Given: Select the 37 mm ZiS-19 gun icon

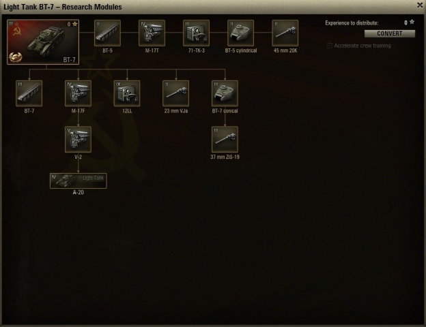Looking at the screenshot, I should [225, 140].
